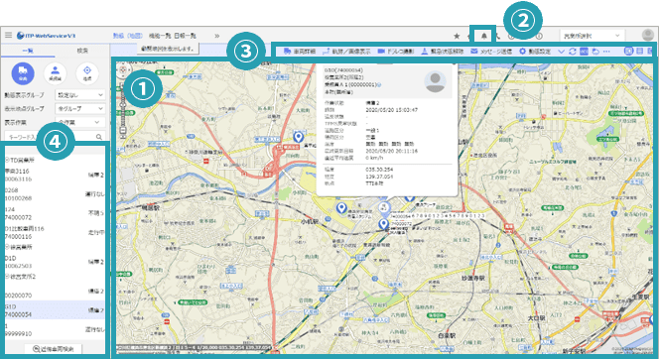
Task: Open the office selector dropdown in header
Action: [x=592, y=36]
